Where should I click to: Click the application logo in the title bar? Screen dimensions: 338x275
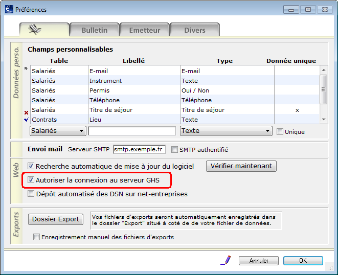[9, 10]
